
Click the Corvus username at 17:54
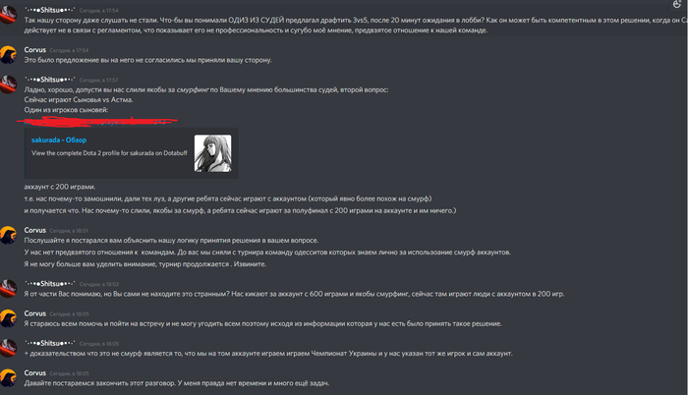tap(35, 50)
